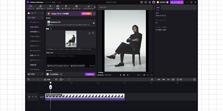Open the トランジション tab

coord(88,7)
